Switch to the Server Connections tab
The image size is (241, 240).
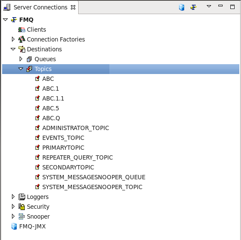(x=40, y=7)
